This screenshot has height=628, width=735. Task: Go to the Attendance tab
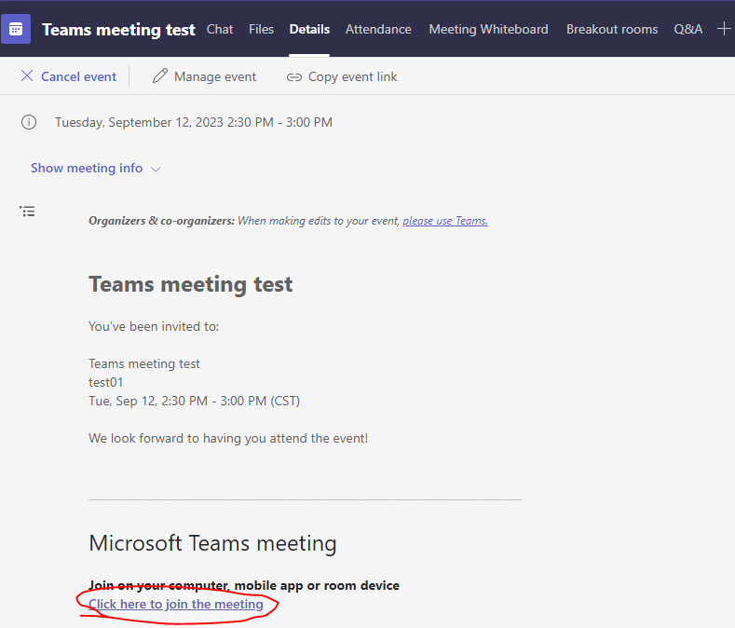tap(378, 29)
